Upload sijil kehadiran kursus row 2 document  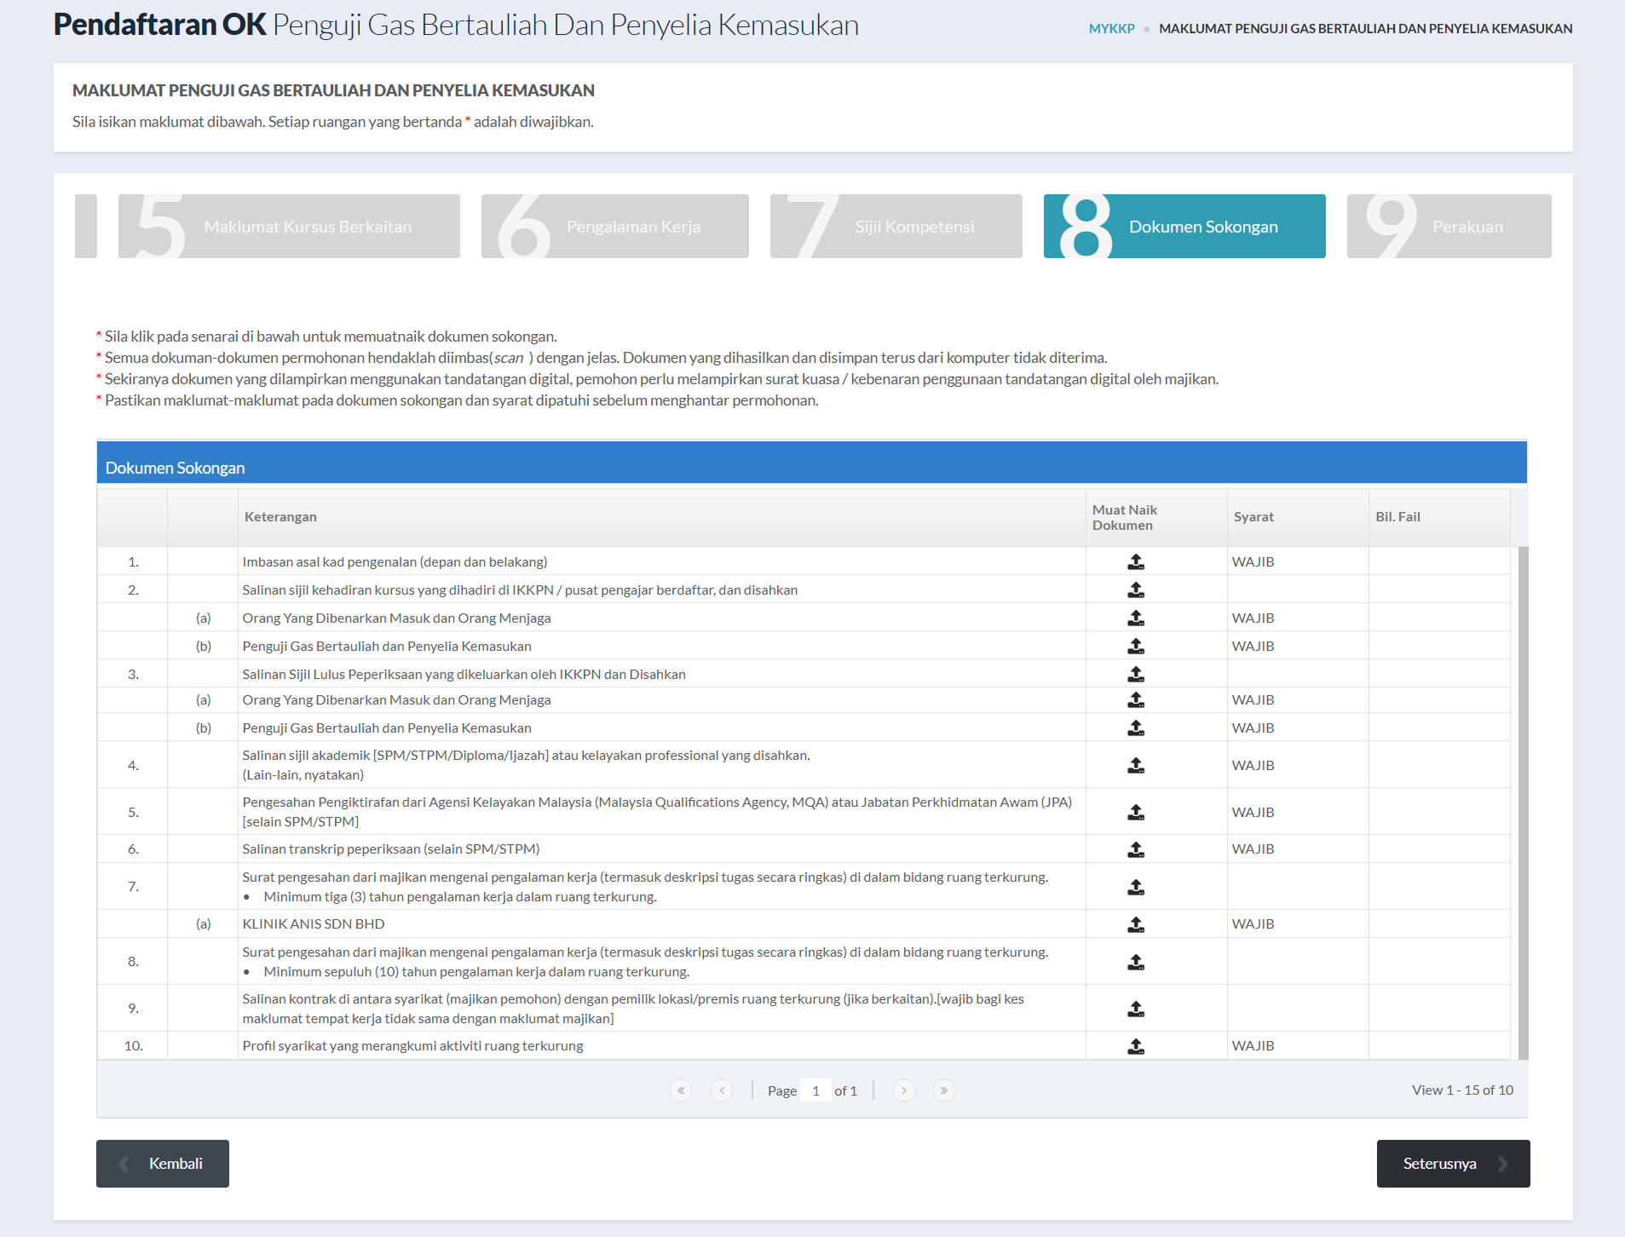pos(1135,590)
